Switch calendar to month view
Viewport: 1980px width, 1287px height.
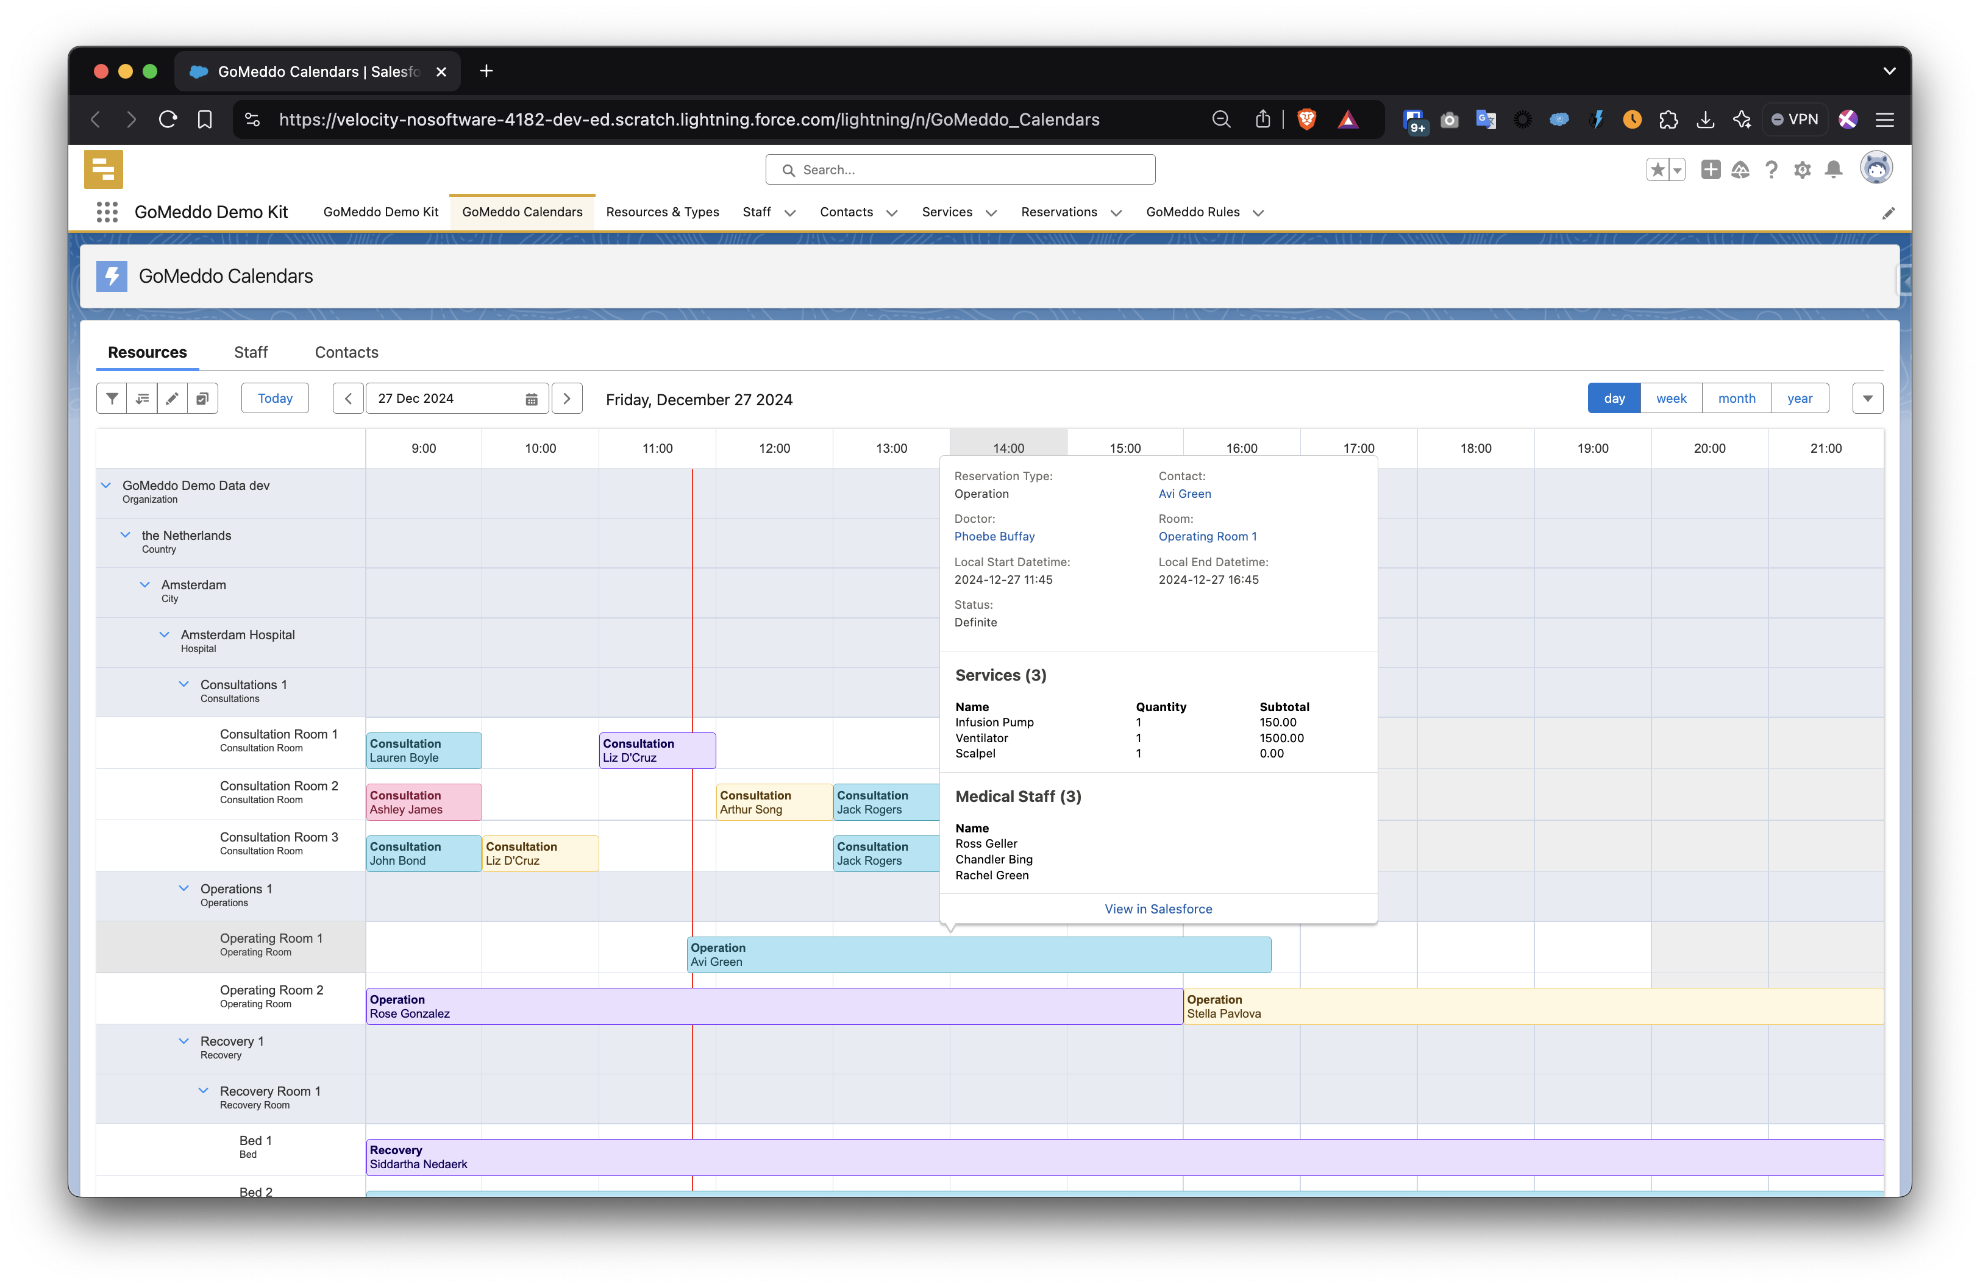[1736, 399]
